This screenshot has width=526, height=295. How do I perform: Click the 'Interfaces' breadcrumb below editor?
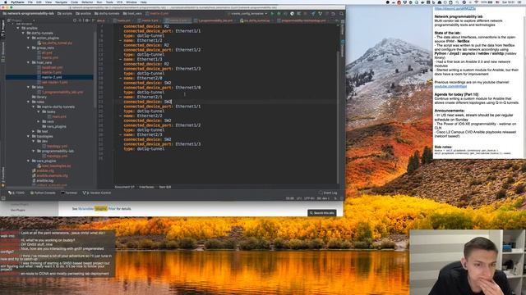tap(146, 188)
